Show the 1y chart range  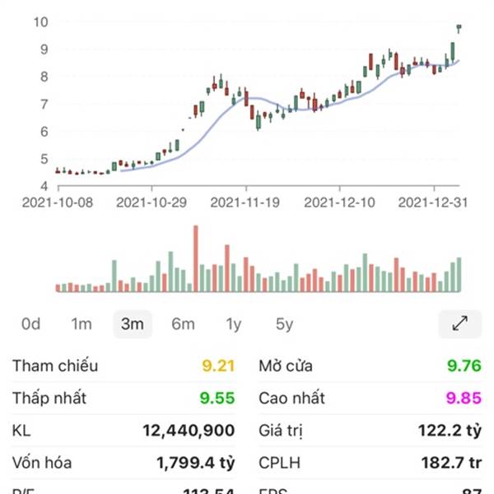[x=234, y=324]
